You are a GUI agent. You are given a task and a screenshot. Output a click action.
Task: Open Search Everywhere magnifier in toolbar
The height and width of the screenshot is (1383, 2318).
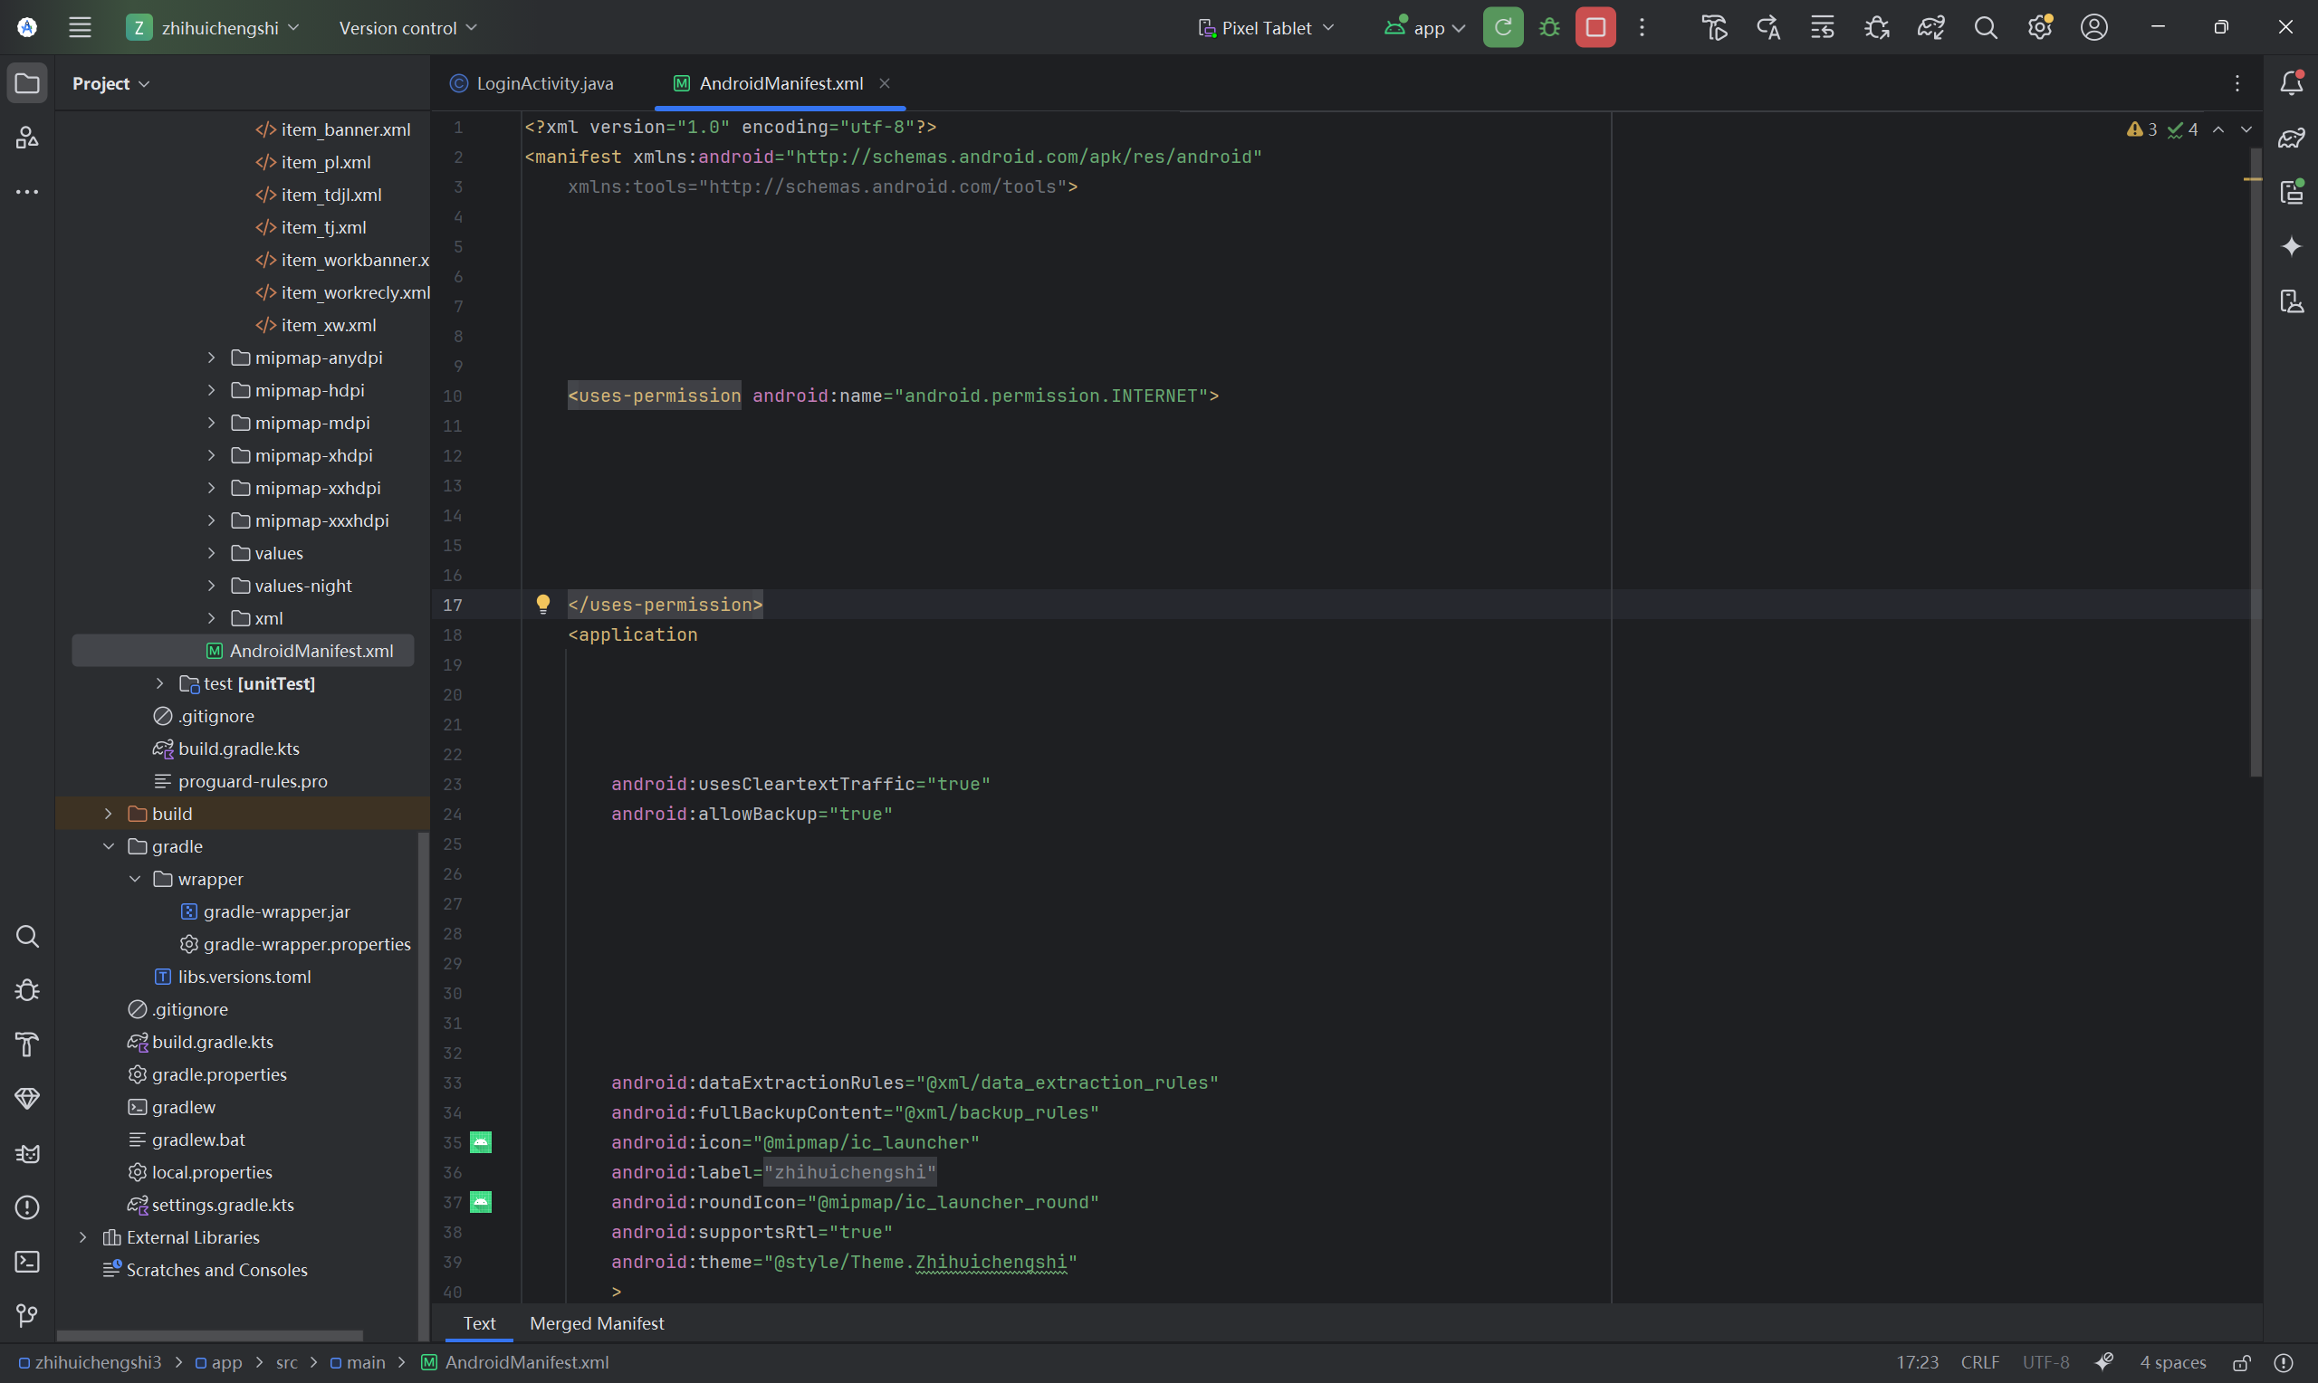point(1986,28)
